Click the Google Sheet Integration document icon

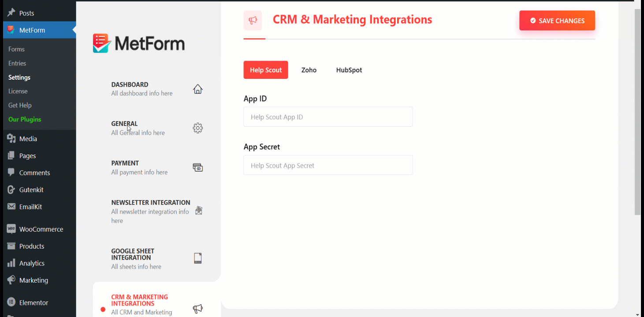click(x=198, y=258)
